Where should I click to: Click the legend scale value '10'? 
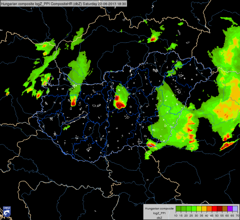(x=176, y=216)
